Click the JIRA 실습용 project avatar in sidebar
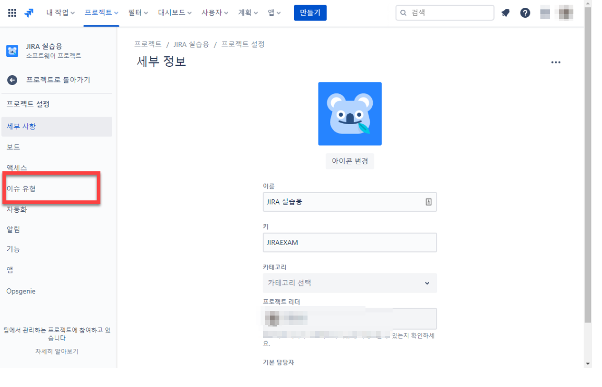602x387 pixels. [13, 51]
